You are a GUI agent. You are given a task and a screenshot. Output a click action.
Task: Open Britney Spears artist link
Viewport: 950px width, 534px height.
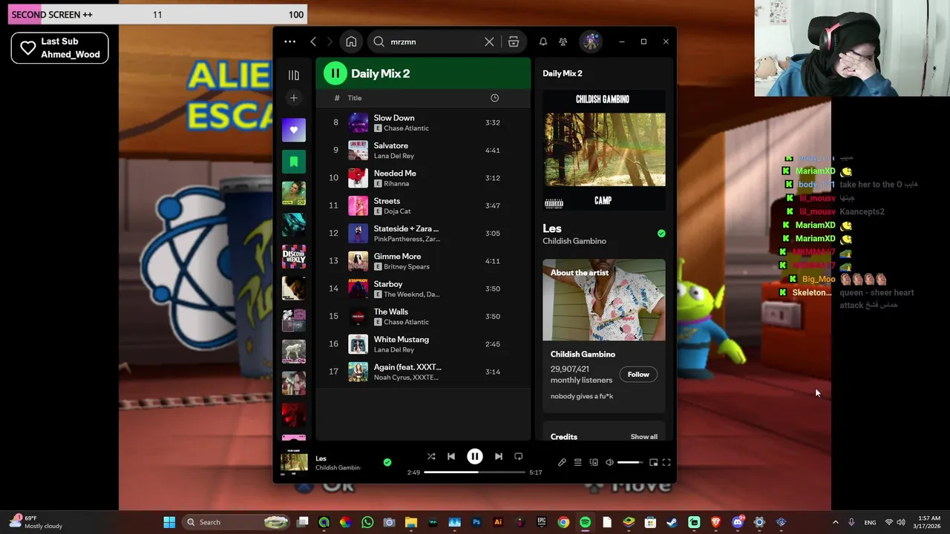(407, 266)
